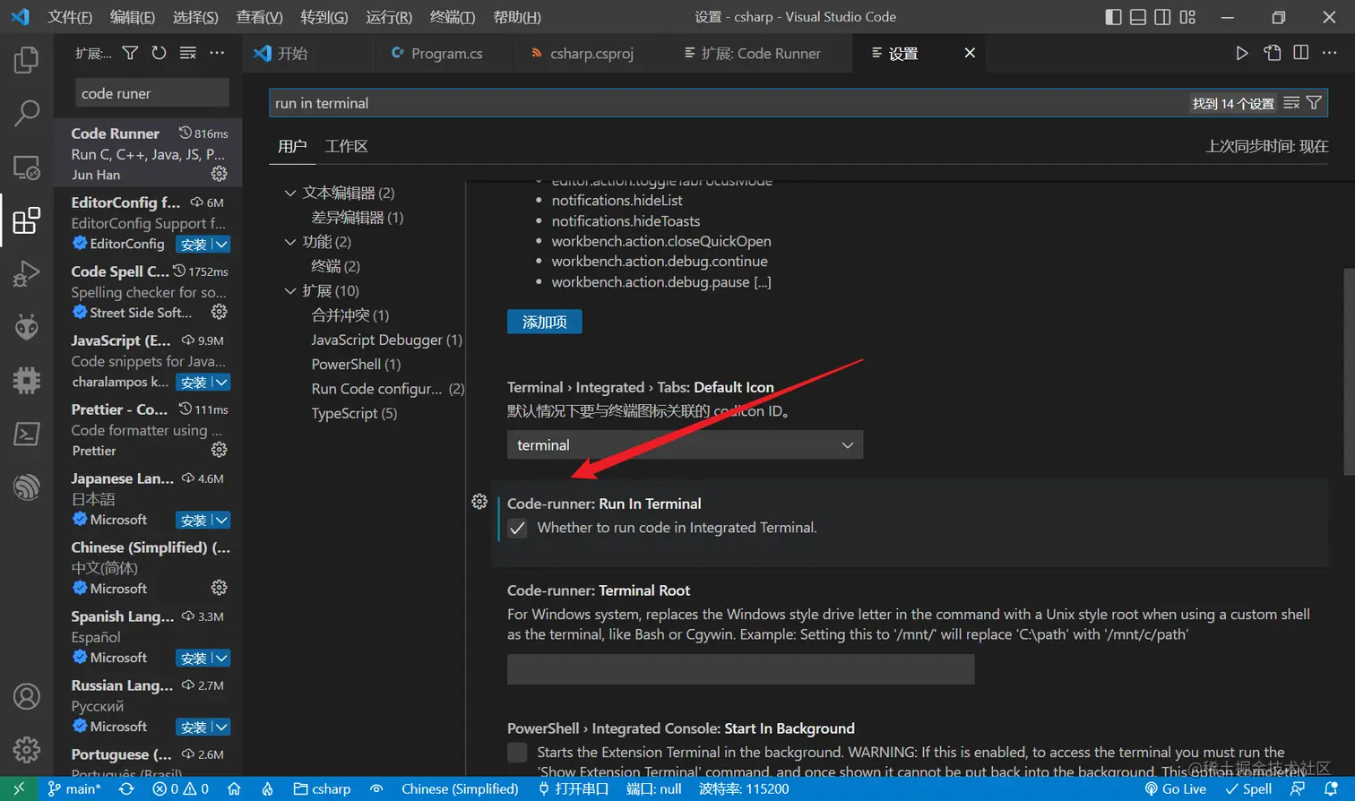
Task: Open gear for Run In Terminal setting
Action: 479,502
